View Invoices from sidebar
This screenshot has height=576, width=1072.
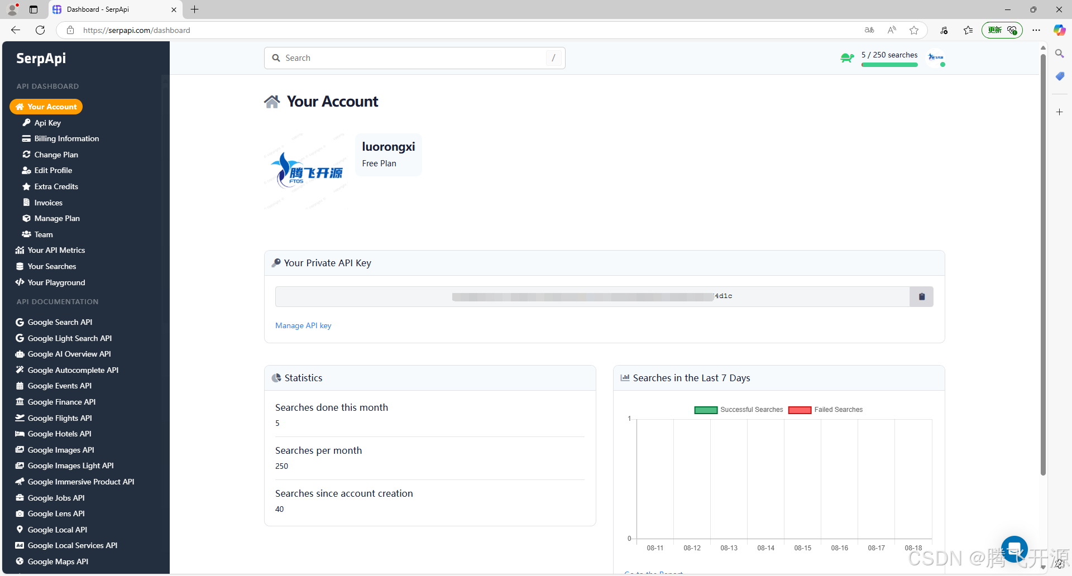point(42,203)
